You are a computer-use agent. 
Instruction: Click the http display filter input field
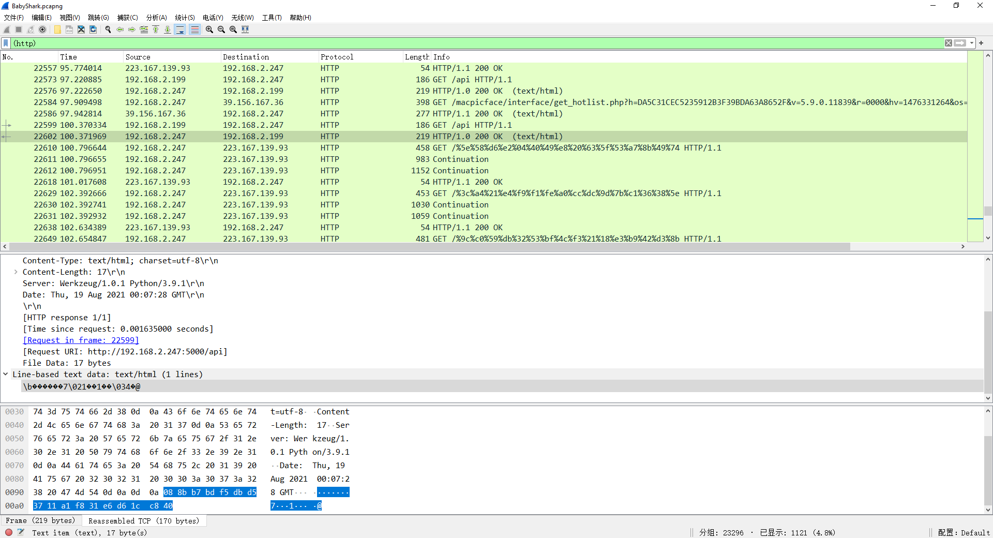[x=465, y=43]
